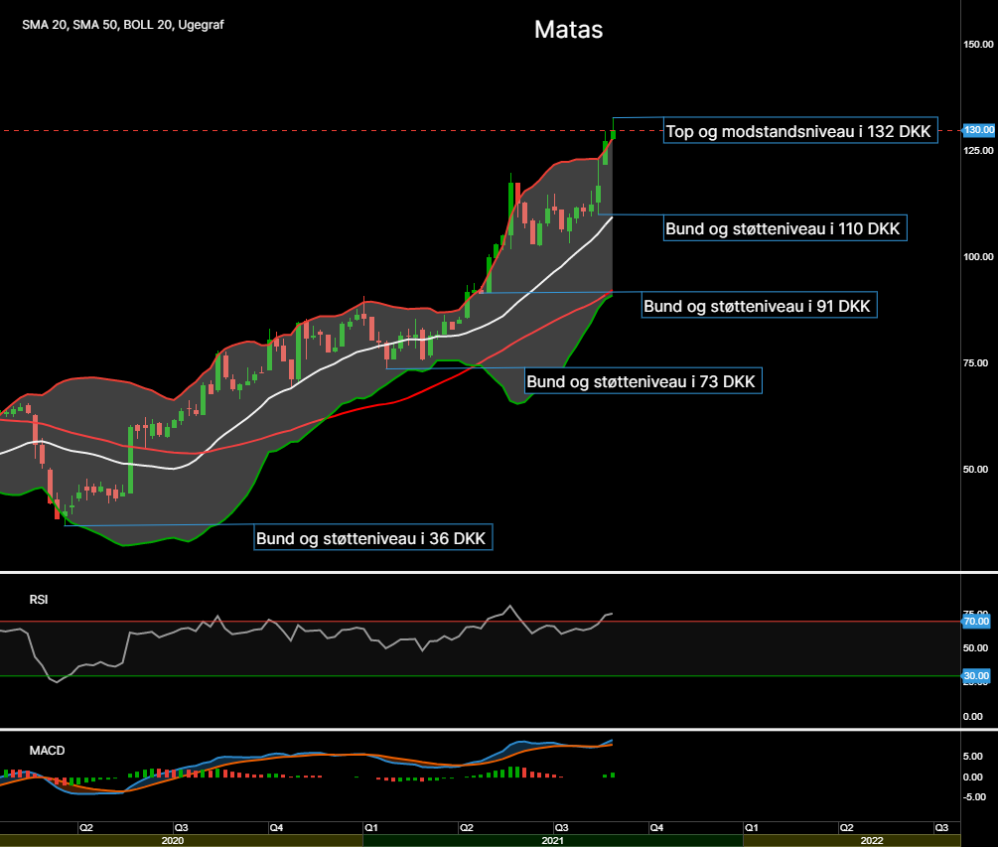Click the RSI 30.00 oversold level tag
Screen dimensions: 998x847
pos(976,676)
